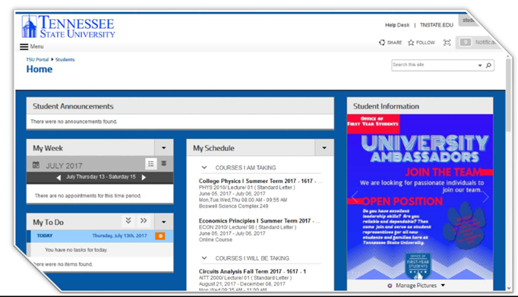Screen dimensions: 518x297
Task: Click the Student Information header
Action: tap(420, 106)
